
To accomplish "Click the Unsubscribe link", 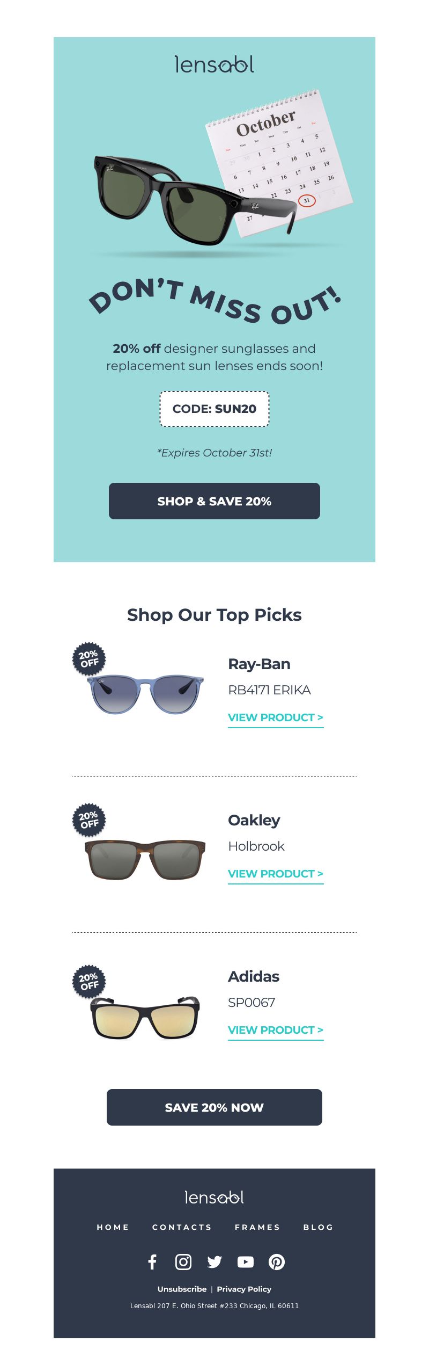I will 182,1289.
